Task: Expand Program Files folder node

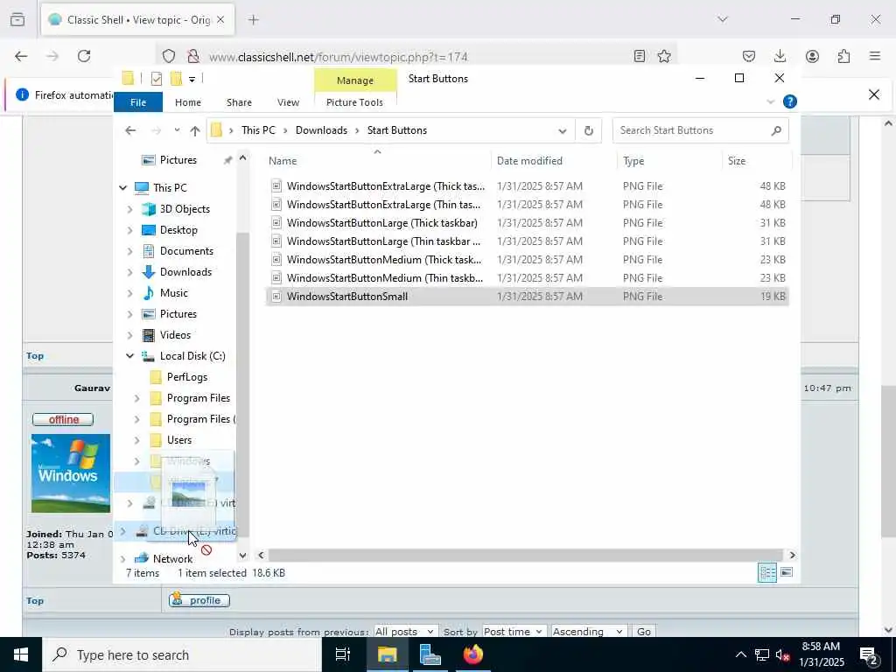Action: tap(136, 398)
